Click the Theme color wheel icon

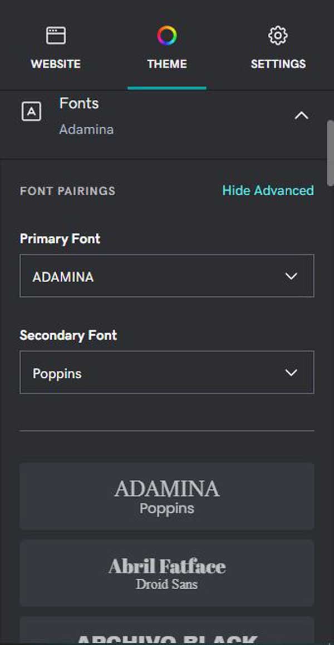coord(166,35)
